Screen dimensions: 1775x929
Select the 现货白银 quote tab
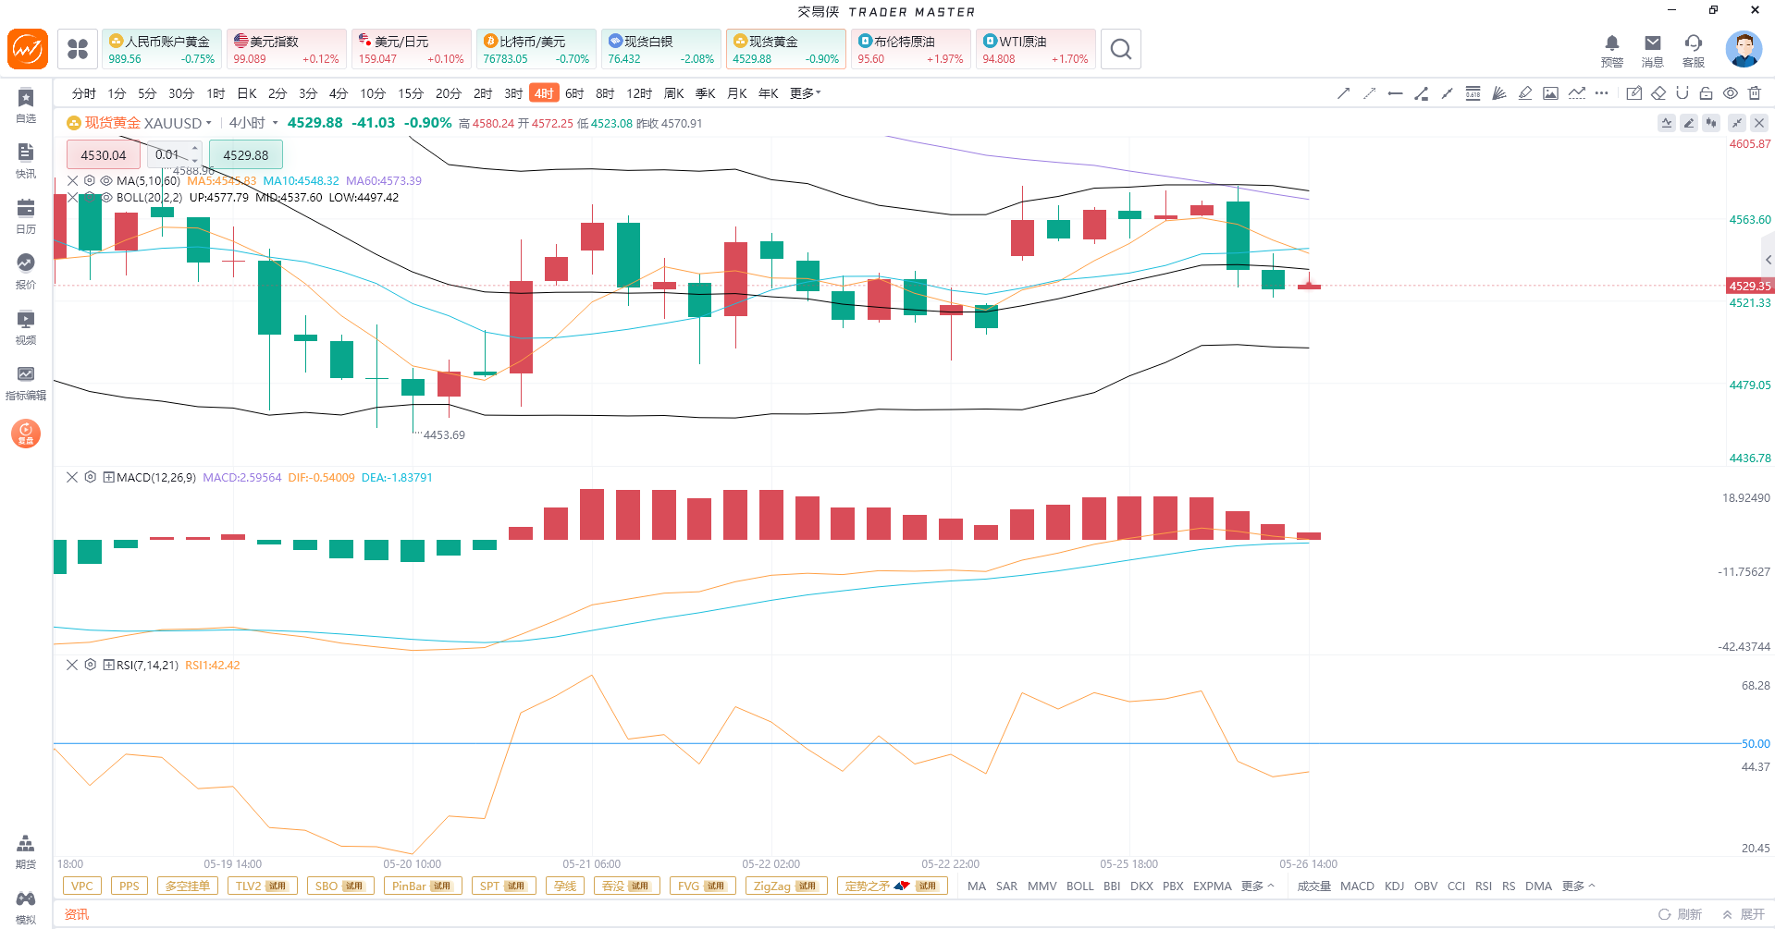tap(660, 49)
